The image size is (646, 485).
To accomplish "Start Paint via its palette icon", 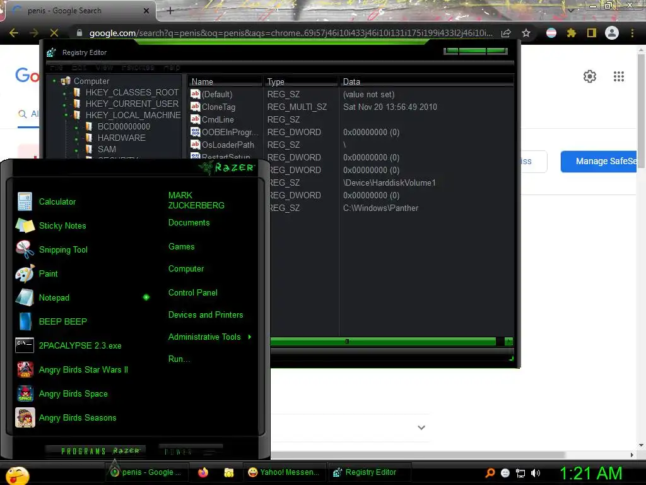I will coord(25,273).
